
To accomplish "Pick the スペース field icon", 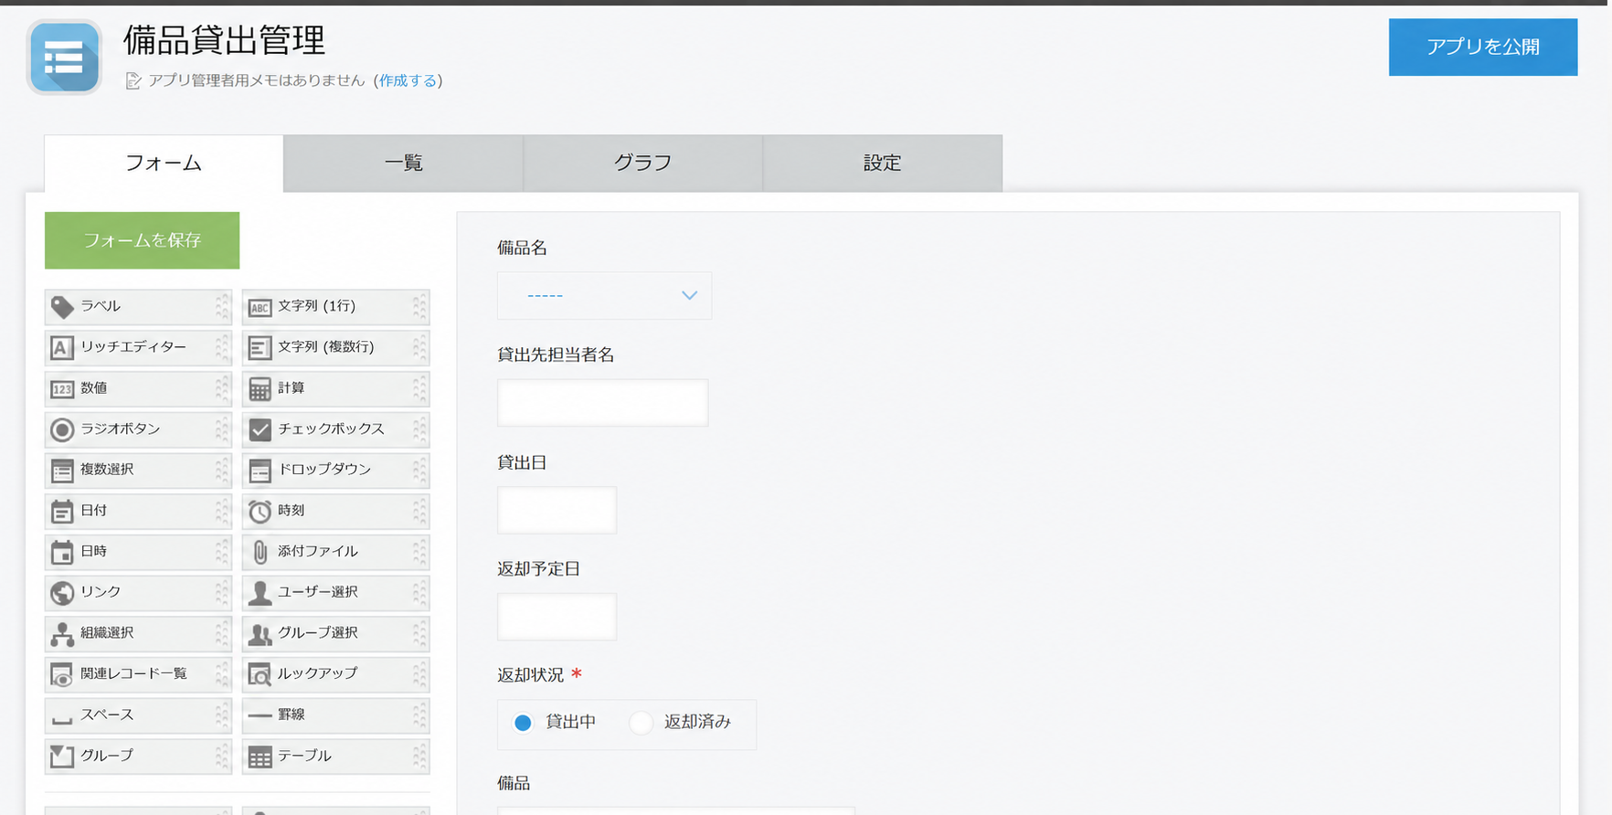I will point(62,720).
